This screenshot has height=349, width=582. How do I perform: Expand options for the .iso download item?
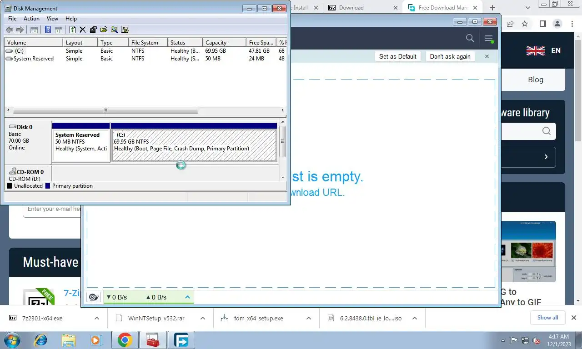pos(415,318)
